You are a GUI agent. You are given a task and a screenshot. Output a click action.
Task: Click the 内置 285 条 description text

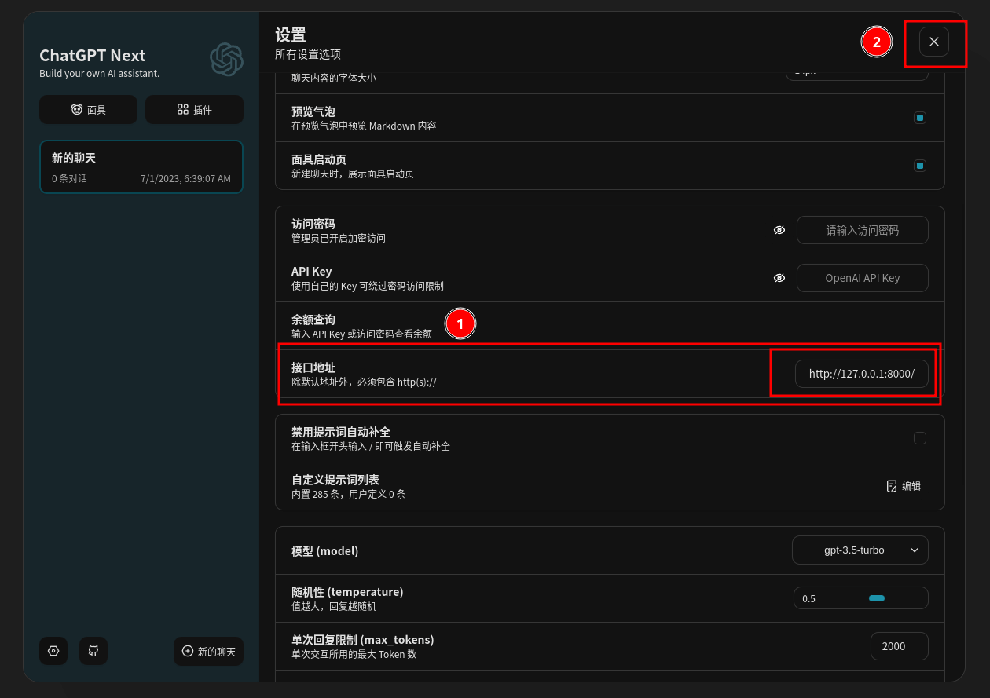[349, 494]
